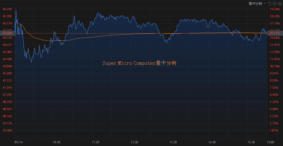Image resolution: width=283 pixels, height=146 pixels.
Task: Select the highlighted 45.000 price tag
Action: pyautogui.click(x=7, y=33)
